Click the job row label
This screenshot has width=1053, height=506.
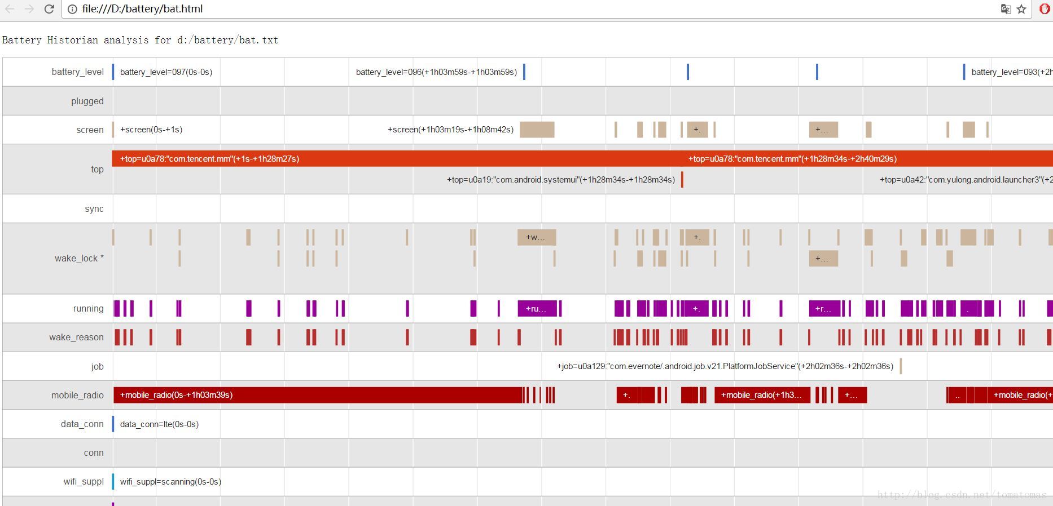pos(98,367)
